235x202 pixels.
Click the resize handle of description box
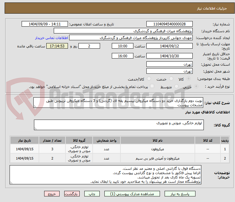[x=35, y=106]
